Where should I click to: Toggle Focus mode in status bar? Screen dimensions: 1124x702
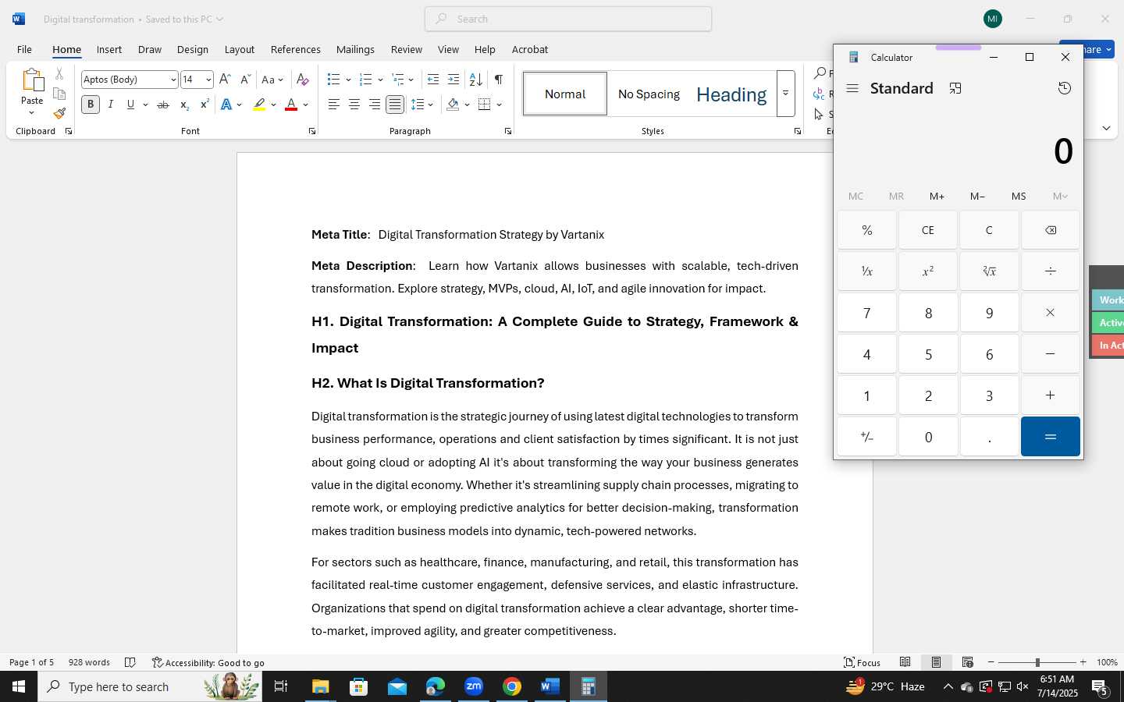[863, 662]
